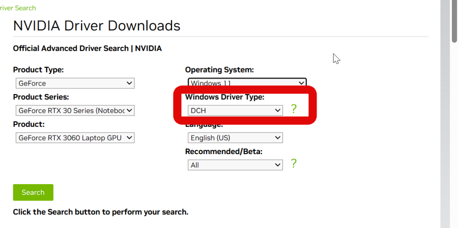Click the Windows Driver Type label text
Screen dimensions: 459x228
(225, 97)
